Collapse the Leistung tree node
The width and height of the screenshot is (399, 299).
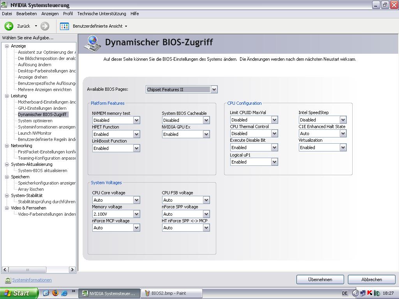click(x=7, y=96)
